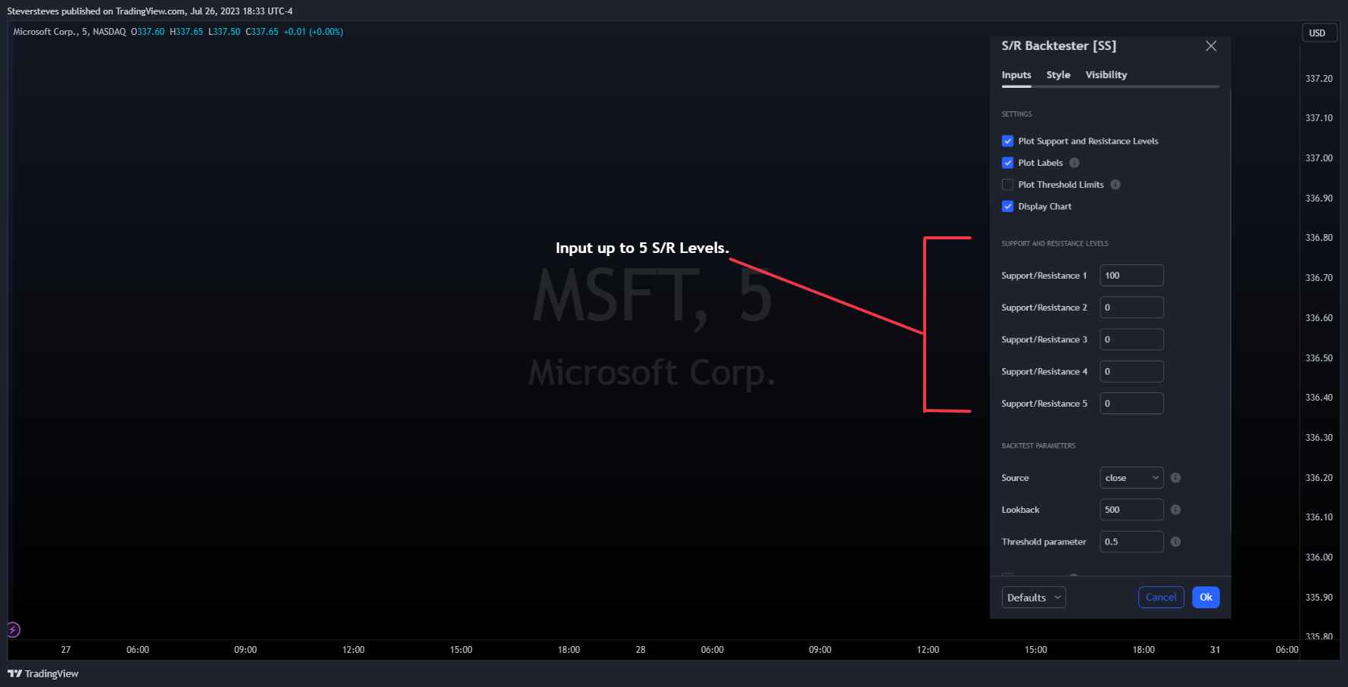The height and width of the screenshot is (687, 1348).
Task: Focus the Support/Resistance 4 input field
Action: pyautogui.click(x=1131, y=372)
